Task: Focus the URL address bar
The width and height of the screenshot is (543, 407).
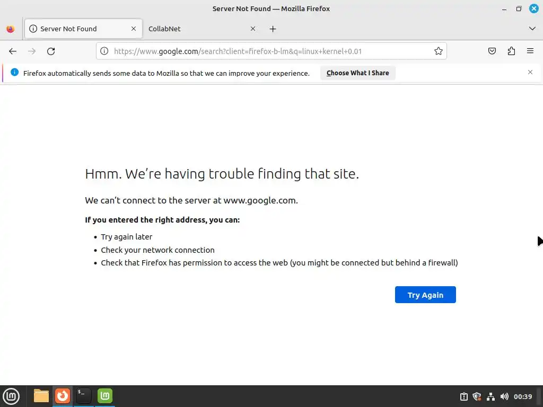Action: point(272,51)
